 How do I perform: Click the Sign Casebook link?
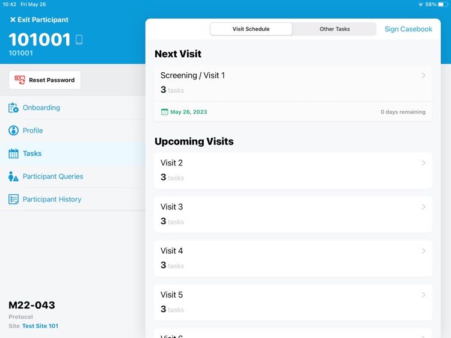click(x=408, y=29)
